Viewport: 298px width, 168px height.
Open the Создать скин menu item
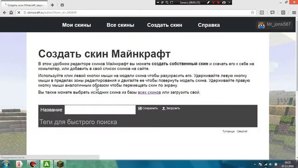click(x=164, y=25)
